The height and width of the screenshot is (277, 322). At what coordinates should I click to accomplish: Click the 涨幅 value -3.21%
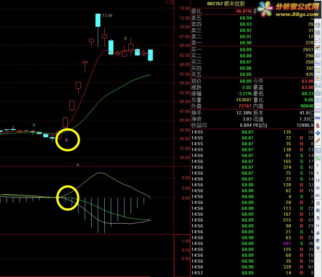tap(244, 94)
